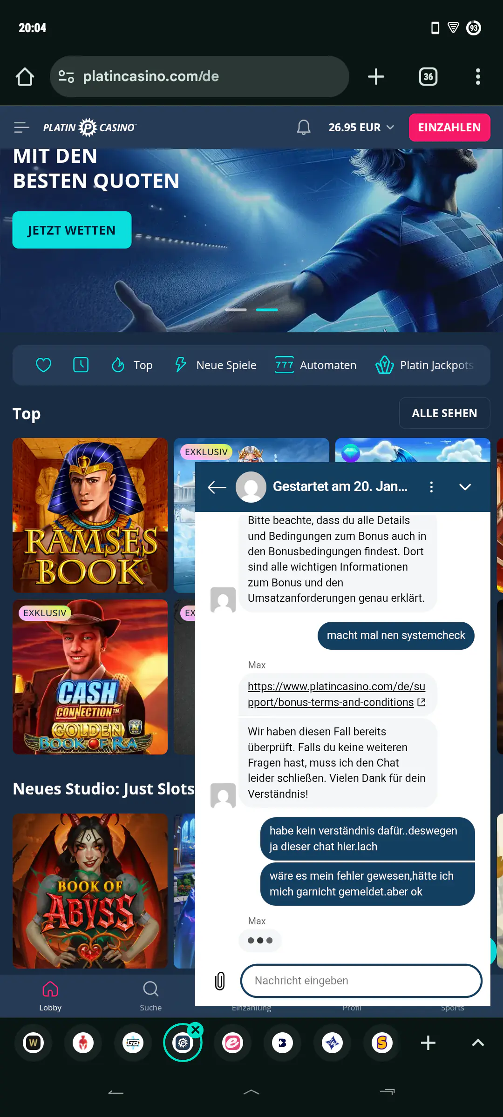
Task: Open the blue diamond SW shortcut
Action: coord(333,1043)
